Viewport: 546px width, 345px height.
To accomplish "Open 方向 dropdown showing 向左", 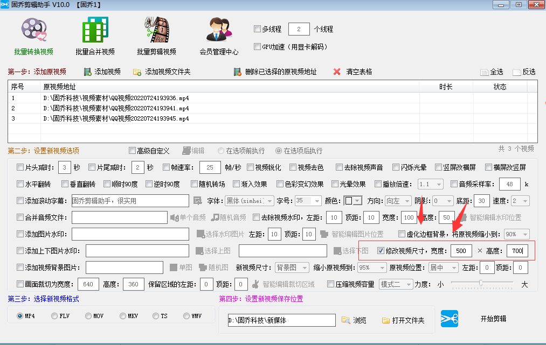I will (x=398, y=201).
